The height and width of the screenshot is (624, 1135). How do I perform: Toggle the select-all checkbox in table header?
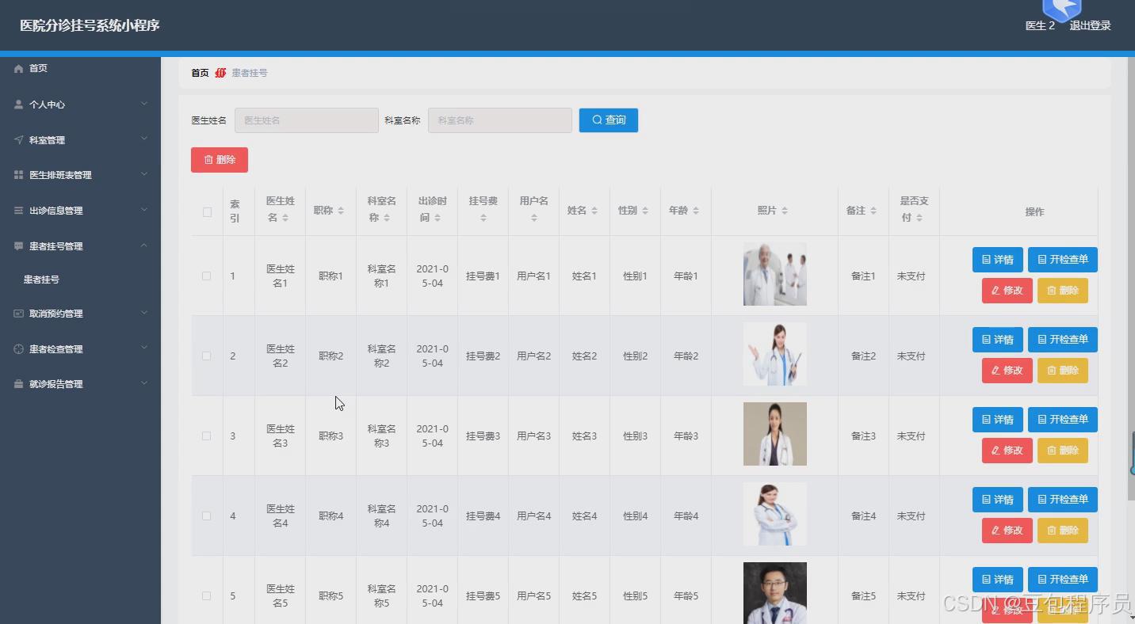pyautogui.click(x=207, y=212)
